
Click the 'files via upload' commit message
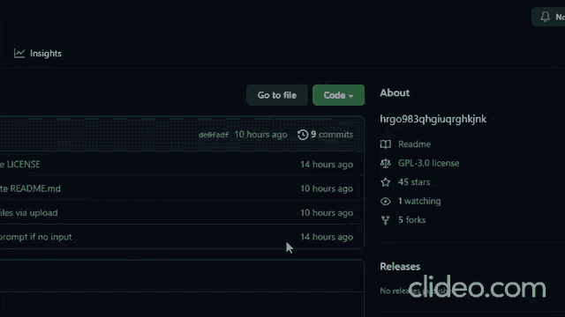coord(29,213)
